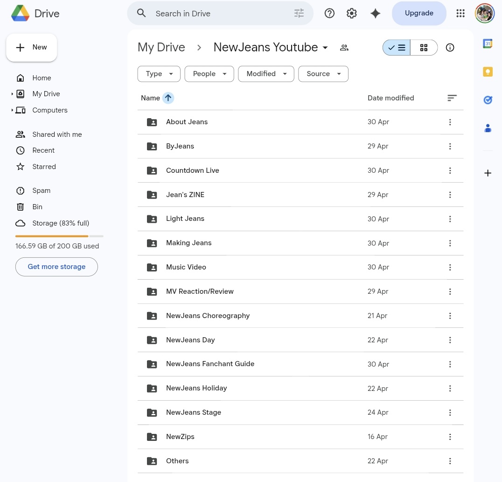Click 166.59 GB of 200 GB used
The width and height of the screenshot is (502, 482).
(x=57, y=246)
